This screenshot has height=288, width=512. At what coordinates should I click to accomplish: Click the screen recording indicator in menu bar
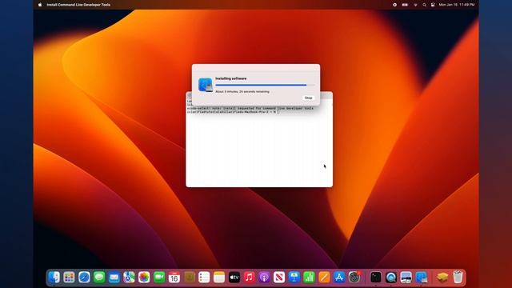pyautogui.click(x=394, y=5)
